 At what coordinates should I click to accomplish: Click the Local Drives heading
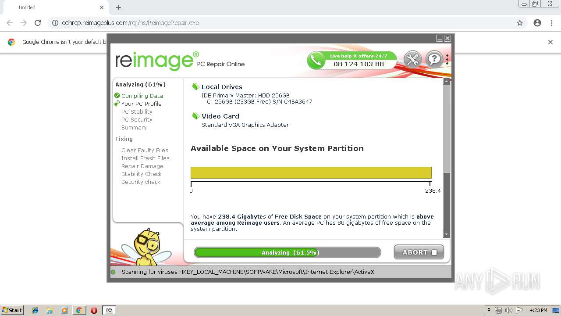coord(222,87)
